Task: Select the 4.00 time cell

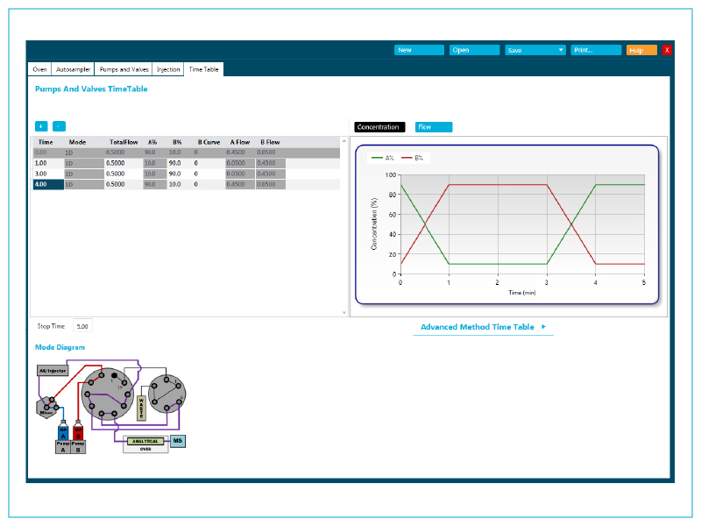Action: coord(47,184)
